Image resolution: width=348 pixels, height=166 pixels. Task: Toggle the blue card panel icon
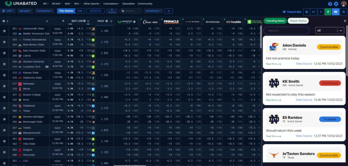[x=335, y=12]
